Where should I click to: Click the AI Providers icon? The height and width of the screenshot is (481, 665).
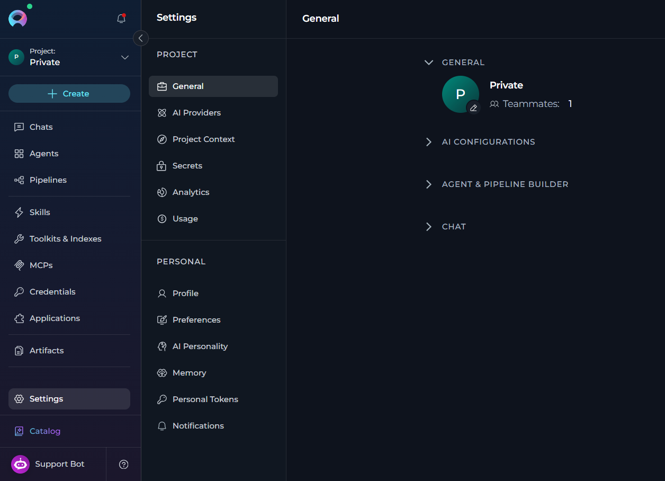pyautogui.click(x=162, y=113)
